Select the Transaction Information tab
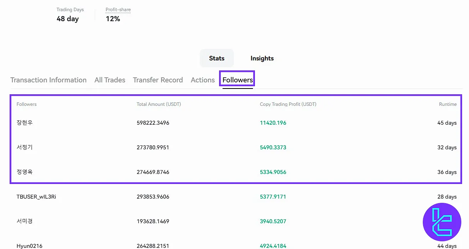The image size is (469, 249). pyautogui.click(x=49, y=80)
